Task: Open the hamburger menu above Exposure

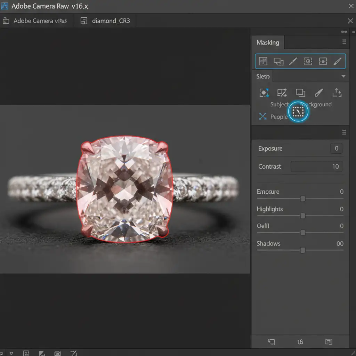Action: (x=344, y=132)
